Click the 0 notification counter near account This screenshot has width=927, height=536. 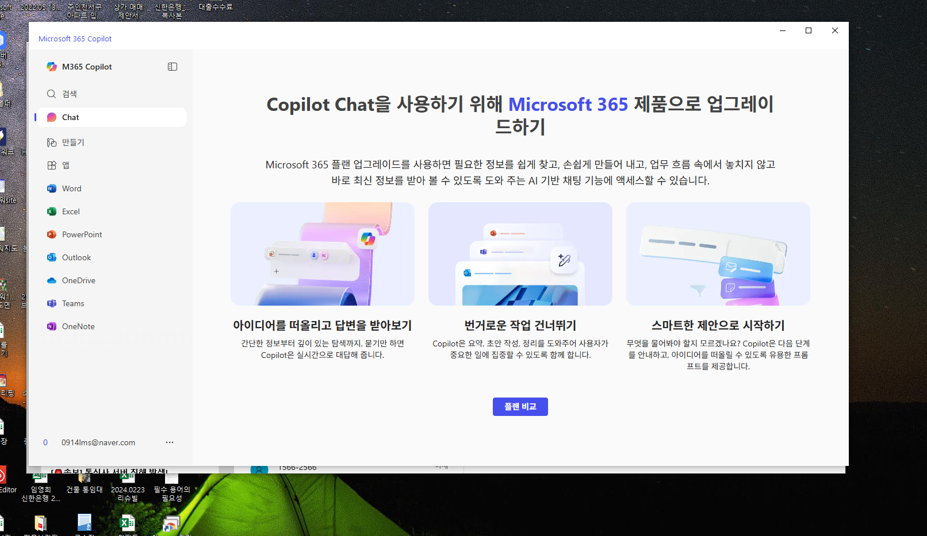[45, 442]
